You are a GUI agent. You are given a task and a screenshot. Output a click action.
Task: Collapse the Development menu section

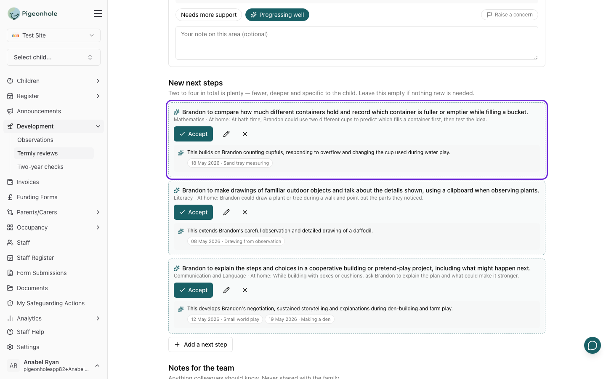(53, 126)
